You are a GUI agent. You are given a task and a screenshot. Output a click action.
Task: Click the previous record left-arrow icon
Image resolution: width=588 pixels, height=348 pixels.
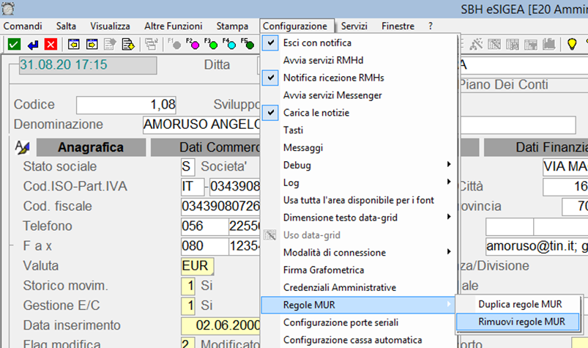pos(74,44)
